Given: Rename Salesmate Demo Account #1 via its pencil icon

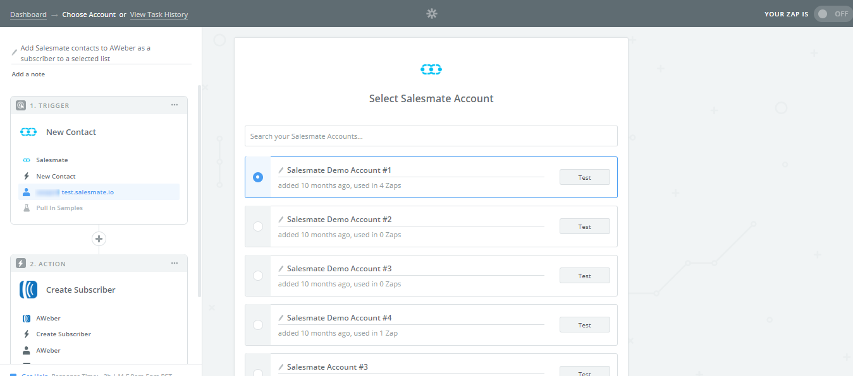Looking at the screenshot, I should 281,170.
